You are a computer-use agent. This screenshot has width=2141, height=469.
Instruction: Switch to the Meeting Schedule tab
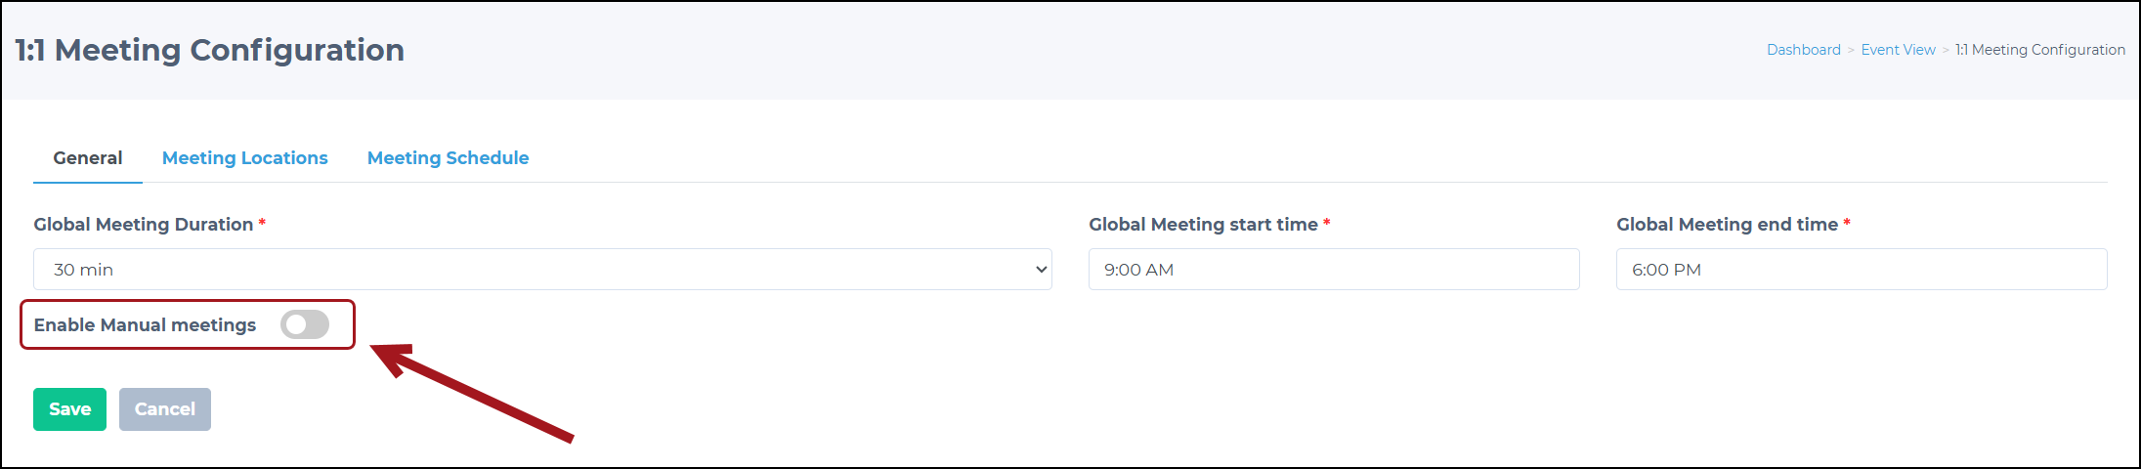[448, 157]
